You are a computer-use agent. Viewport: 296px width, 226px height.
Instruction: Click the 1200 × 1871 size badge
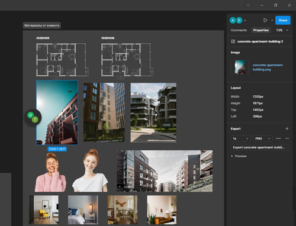coord(57,149)
